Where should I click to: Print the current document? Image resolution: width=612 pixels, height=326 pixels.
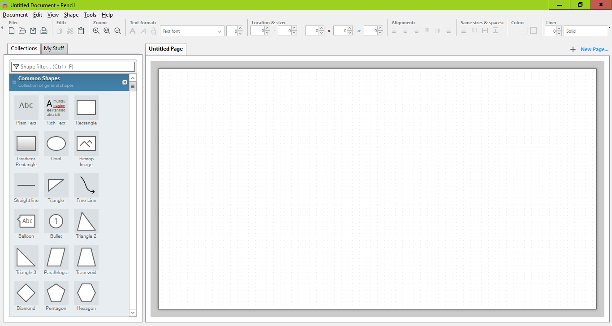[x=43, y=30]
